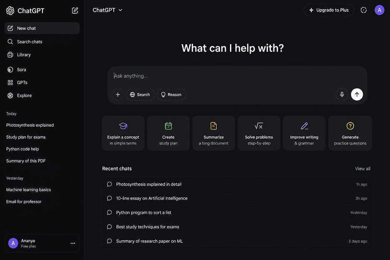
Task: Open the Library section
Action: [42, 55]
